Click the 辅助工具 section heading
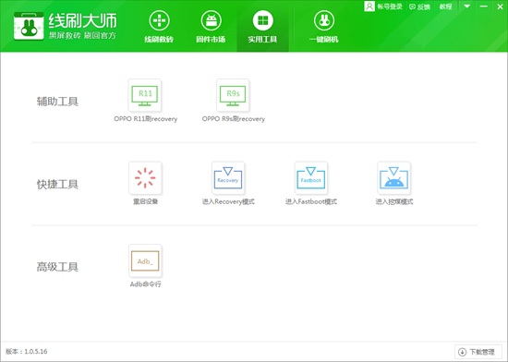Viewport: 508px width, 362px height. point(57,102)
